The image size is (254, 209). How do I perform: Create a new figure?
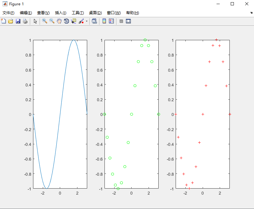tap(3, 21)
